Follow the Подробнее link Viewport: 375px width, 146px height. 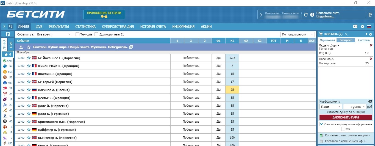pos(325,16)
